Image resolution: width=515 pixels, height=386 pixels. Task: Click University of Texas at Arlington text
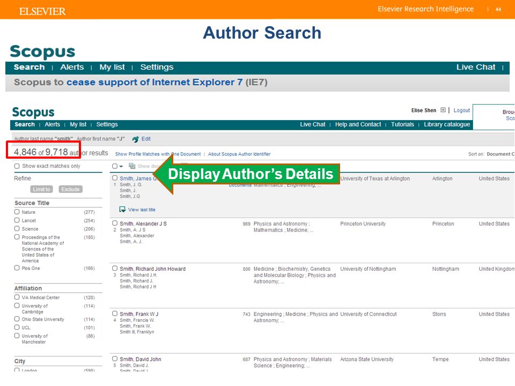(375, 179)
